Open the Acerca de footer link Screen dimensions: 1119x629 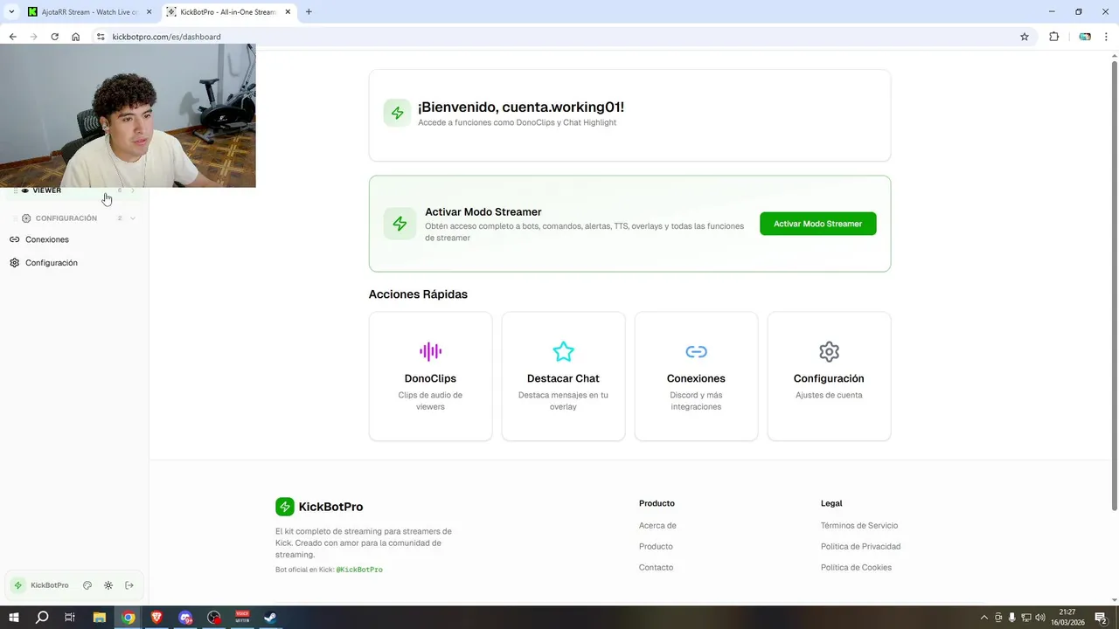click(657, 526)
